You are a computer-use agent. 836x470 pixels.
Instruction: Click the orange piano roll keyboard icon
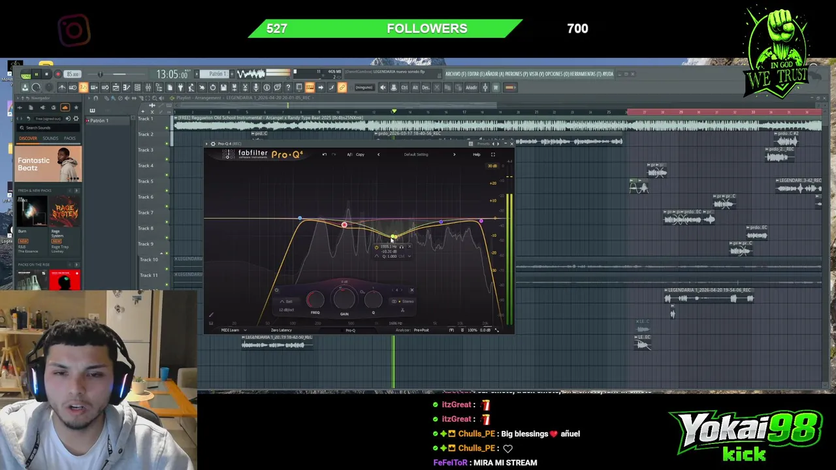pos(310,87)
